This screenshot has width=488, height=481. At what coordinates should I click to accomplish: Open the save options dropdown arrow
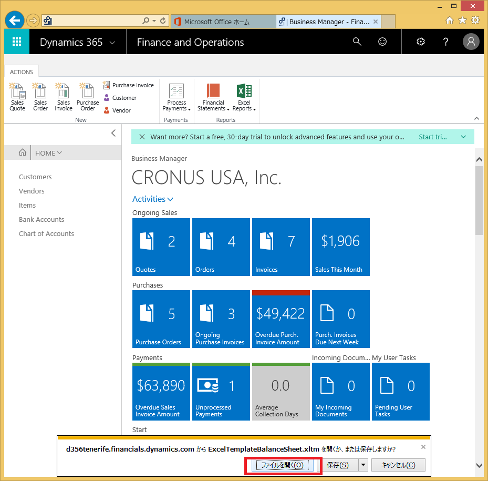(x=363, y=465)
